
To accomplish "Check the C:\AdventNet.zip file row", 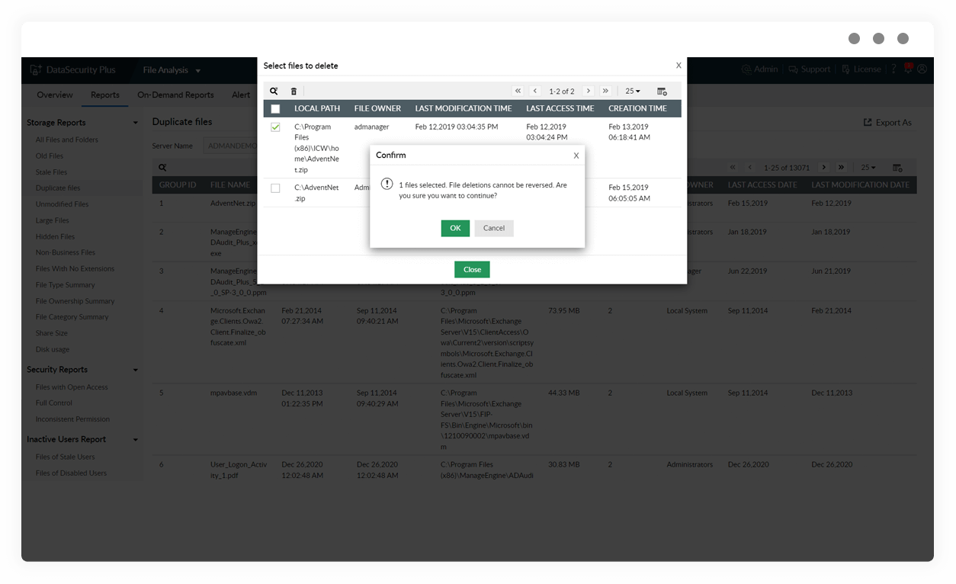I will [275, 188].
